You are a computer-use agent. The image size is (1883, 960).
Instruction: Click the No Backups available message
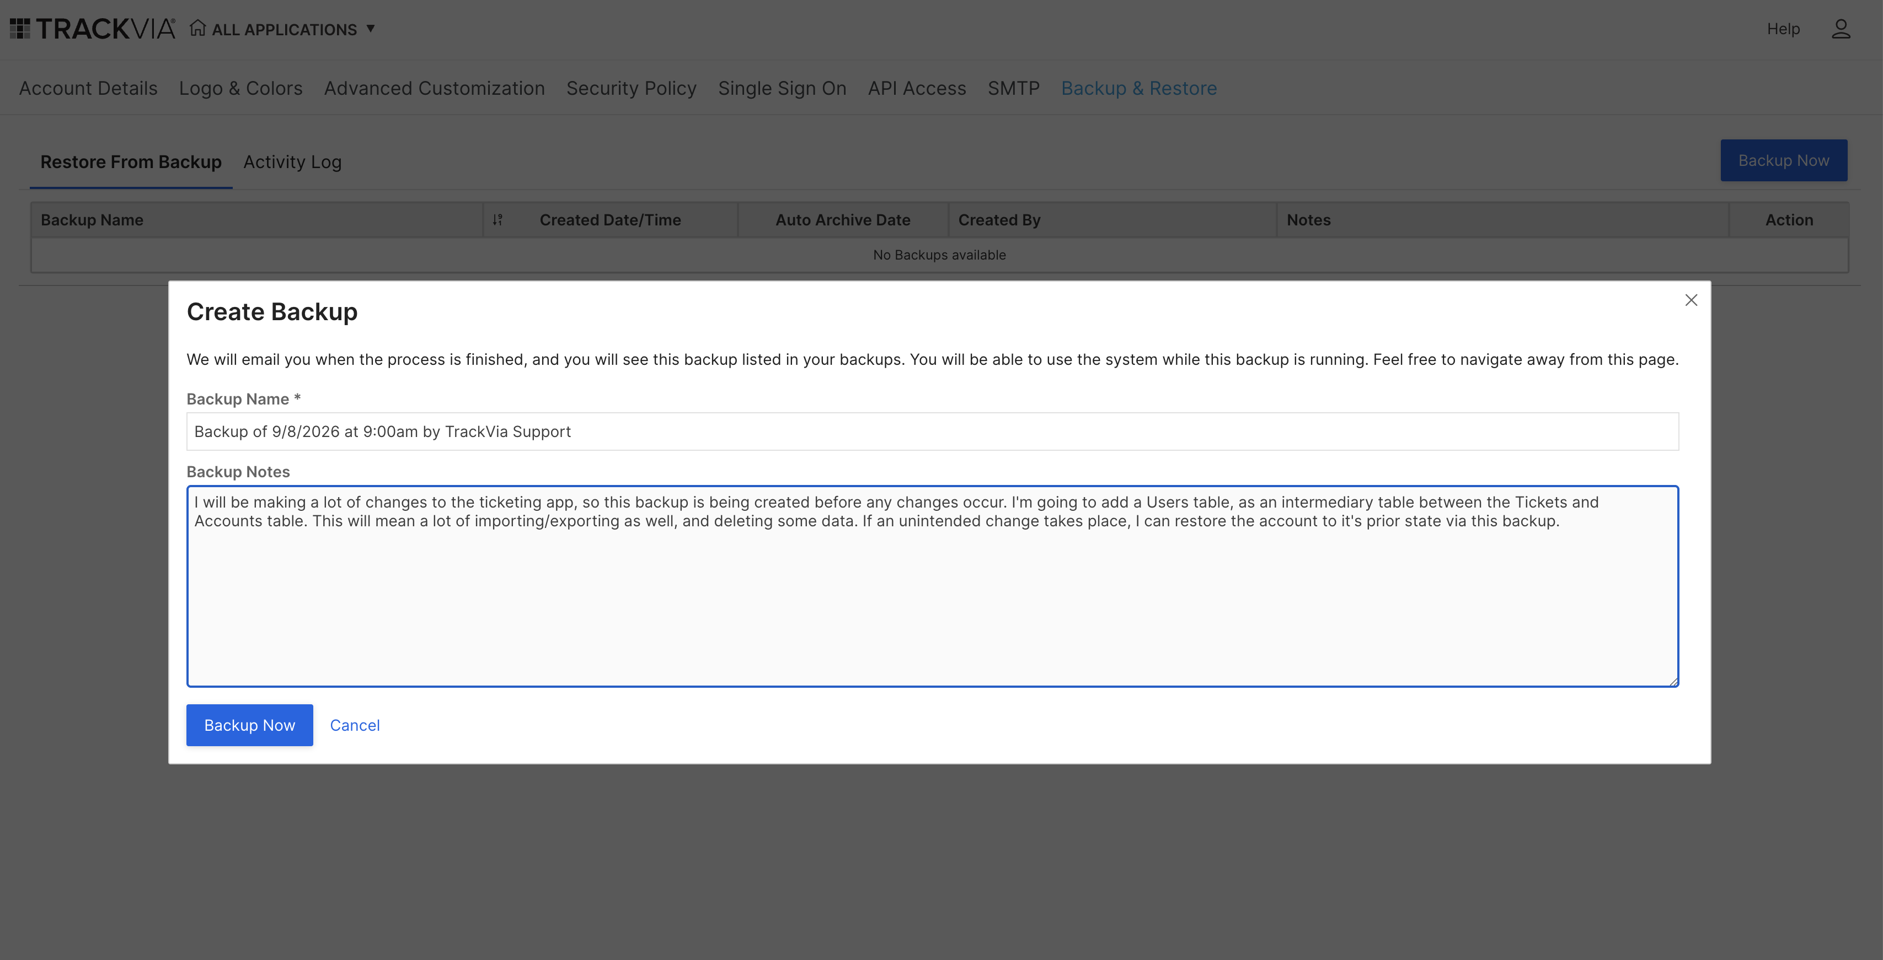[x=939, y=255]
